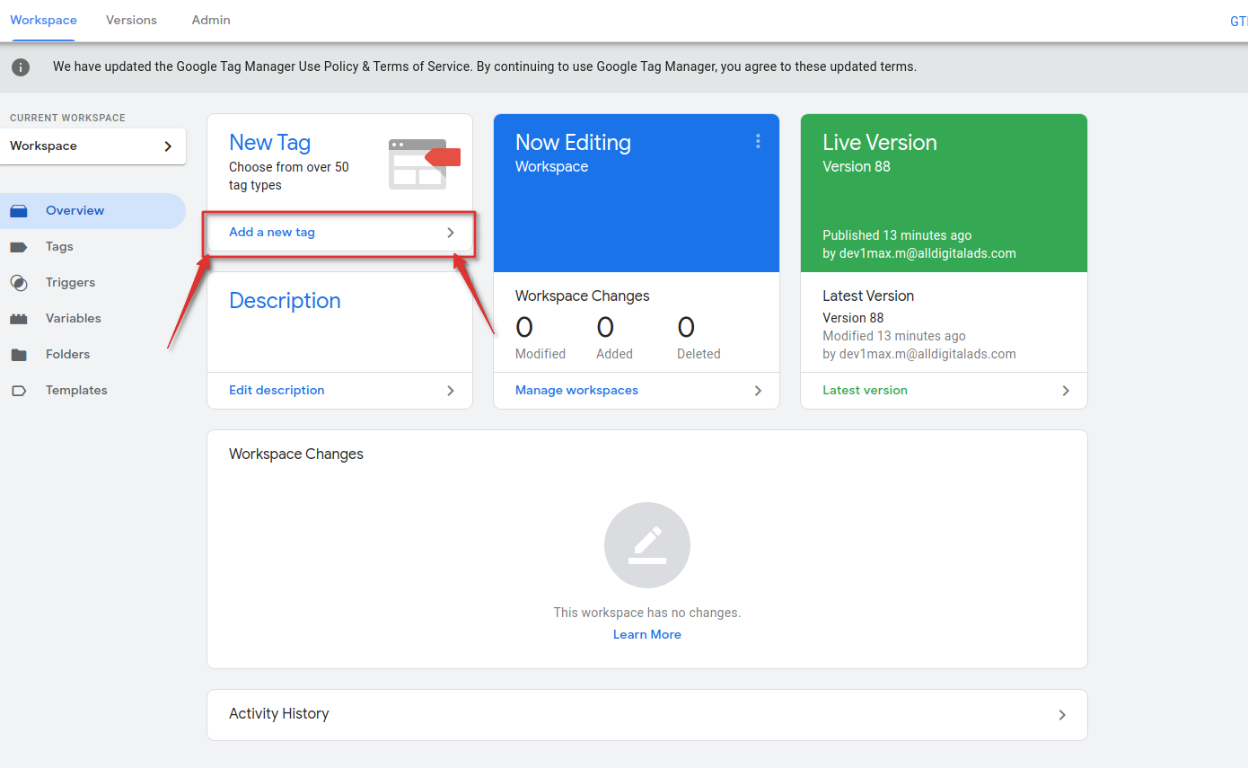The width and height of the screenshot is (1248, 768).
Task: Click the 'Modified 13 minutes ago' text
Action: pos(894,336)
